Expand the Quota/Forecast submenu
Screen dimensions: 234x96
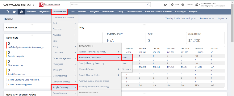(x=64, y=93)
